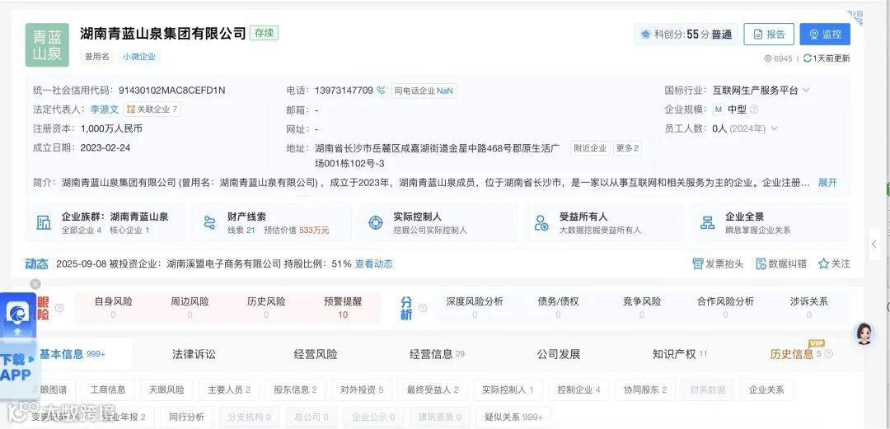Switch to 基本信息 tab
The width and height of the screenshot is (890, 429).
(72, 354)
